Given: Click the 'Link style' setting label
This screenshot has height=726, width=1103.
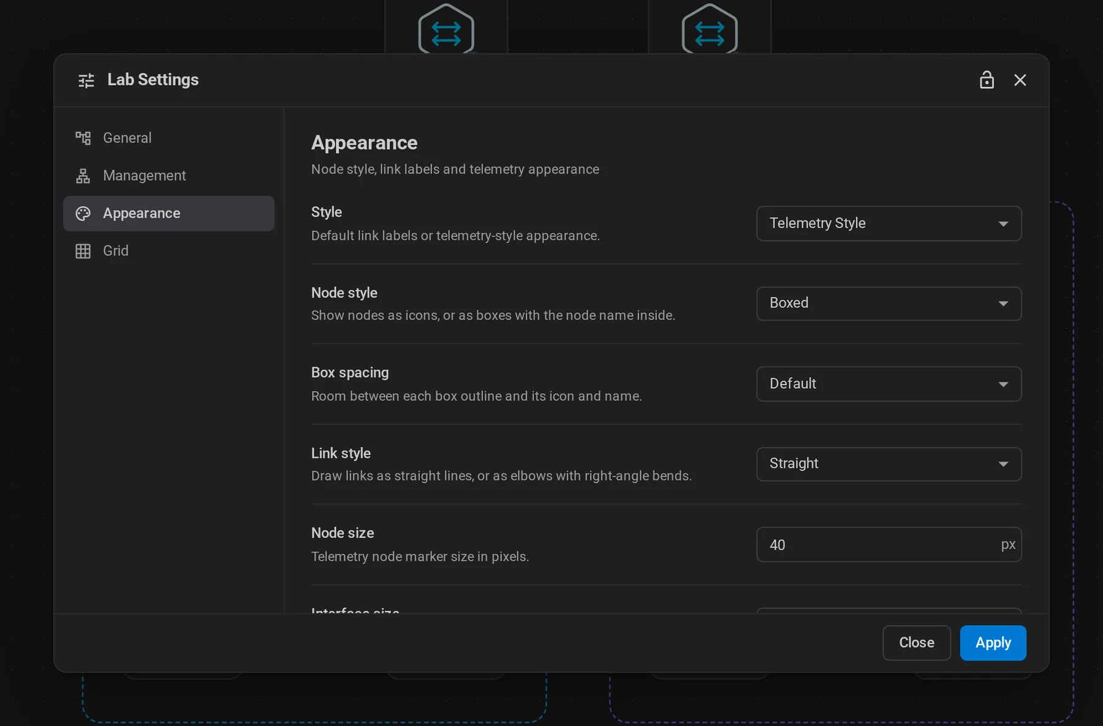Looking at the screenshot, I should (341, 453).
